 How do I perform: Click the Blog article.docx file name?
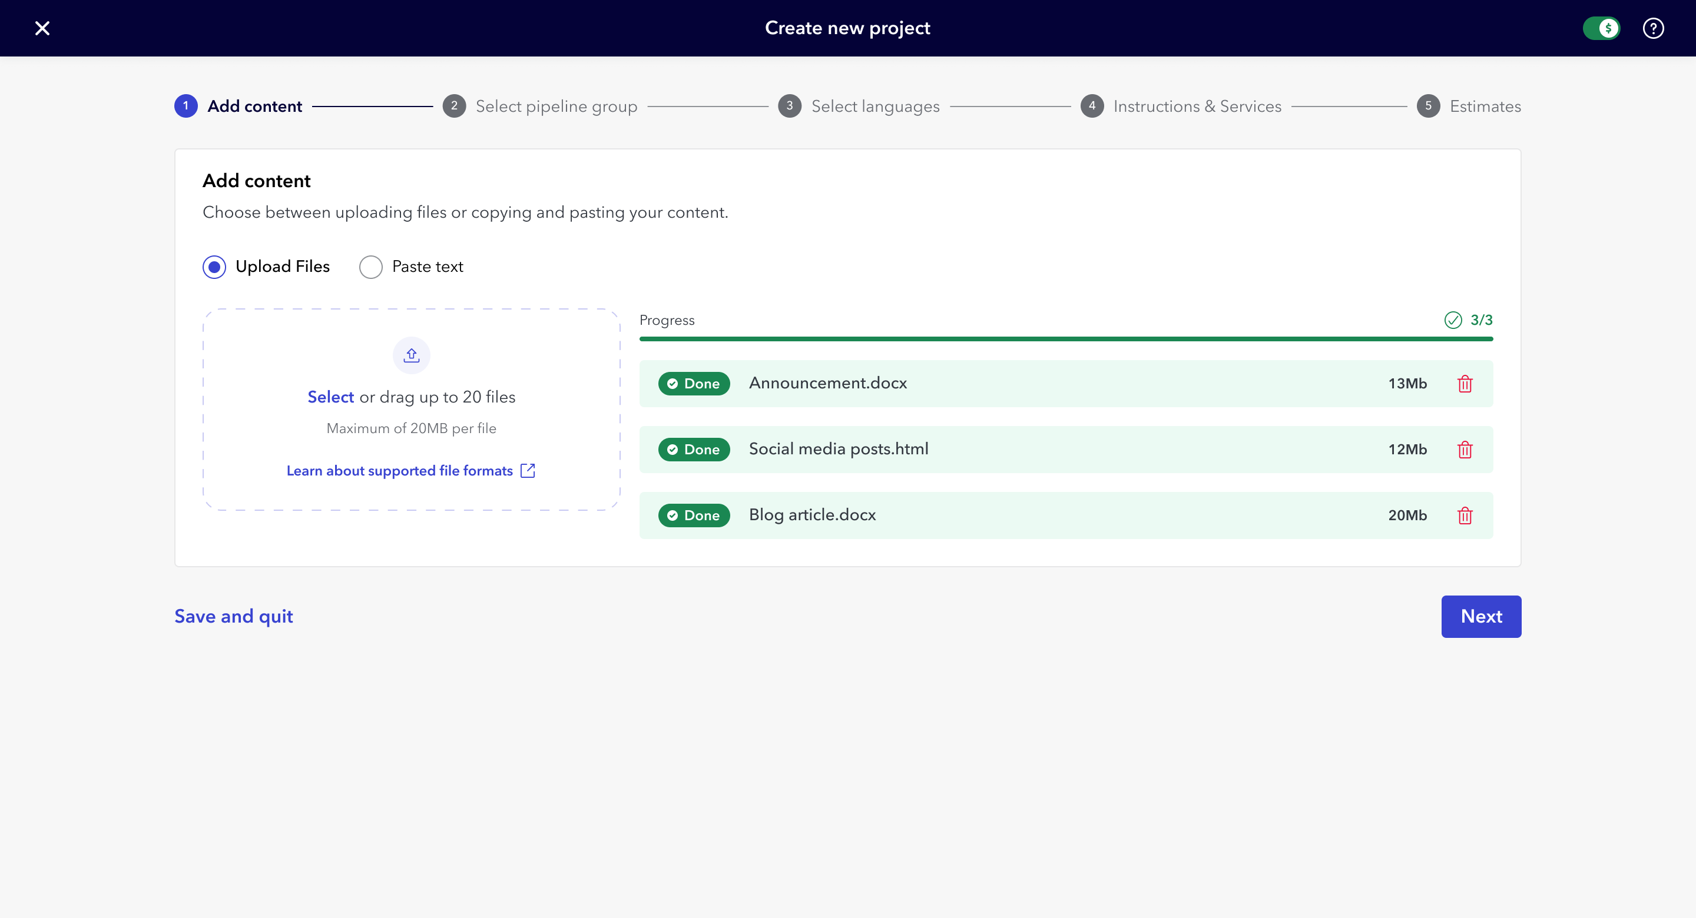tap(812, 514)
